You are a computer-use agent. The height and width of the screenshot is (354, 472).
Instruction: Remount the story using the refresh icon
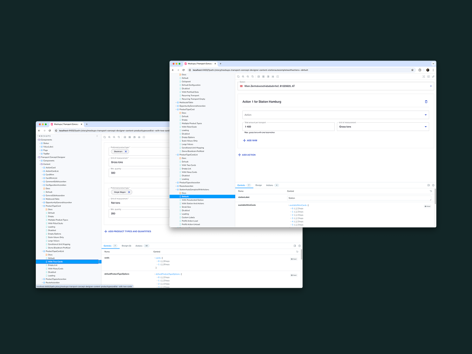click(x=238, y=77)
